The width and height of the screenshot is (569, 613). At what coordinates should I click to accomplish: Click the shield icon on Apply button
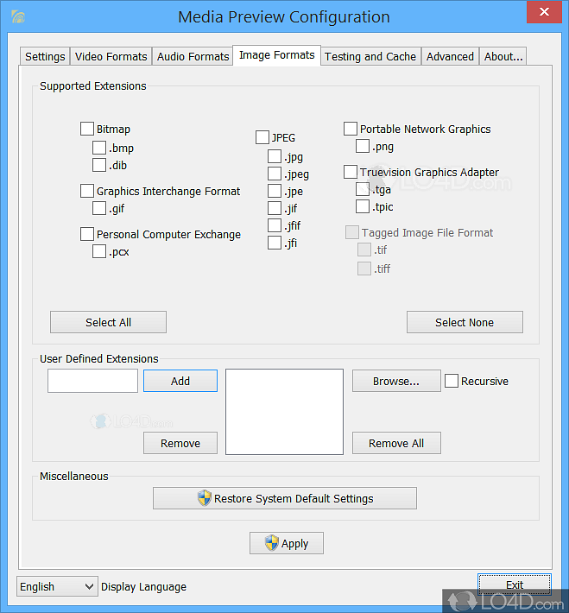(271, 543)
